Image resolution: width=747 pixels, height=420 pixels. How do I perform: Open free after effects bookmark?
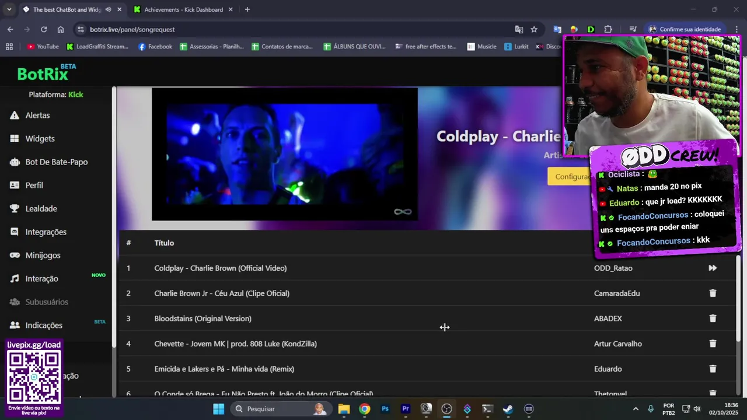426,47
